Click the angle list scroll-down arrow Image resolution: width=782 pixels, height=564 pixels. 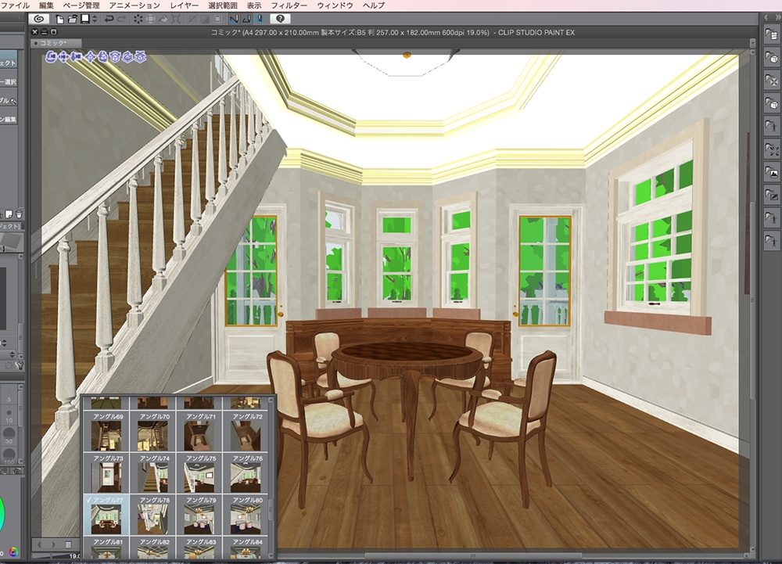[x=272, y=555]
